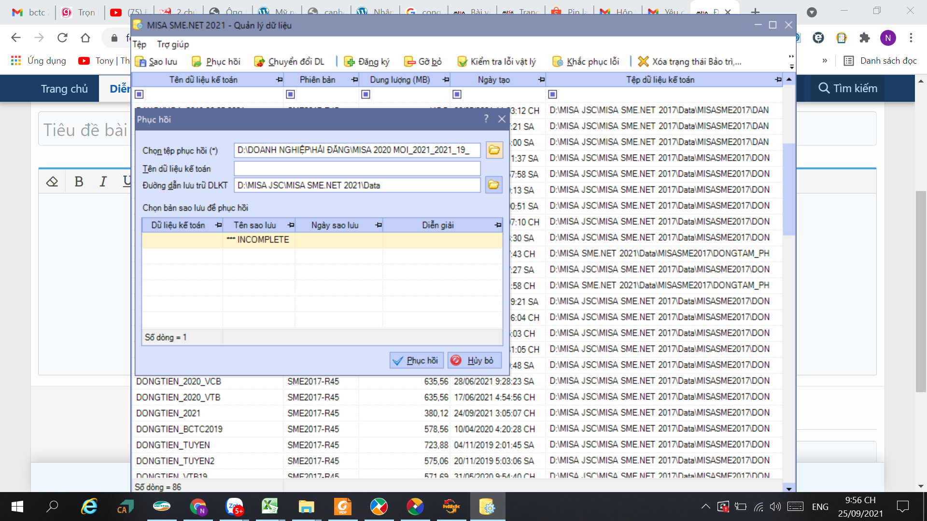Viewport: 927px width, 521px height.
Task: Click pin icon on Diễn giải header
Action: 498,225
